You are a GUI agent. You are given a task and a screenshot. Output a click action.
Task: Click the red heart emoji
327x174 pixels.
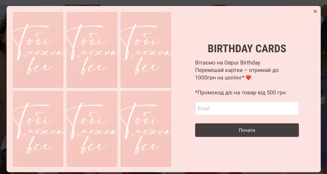tap(248, 78)
